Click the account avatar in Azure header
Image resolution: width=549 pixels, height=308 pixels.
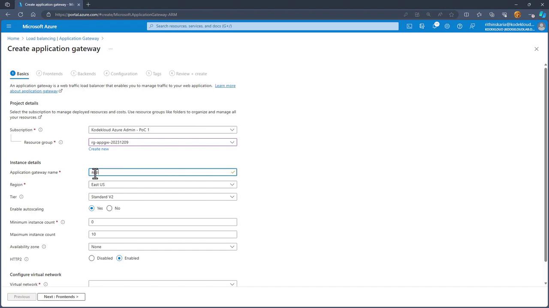tap(541, 27)
